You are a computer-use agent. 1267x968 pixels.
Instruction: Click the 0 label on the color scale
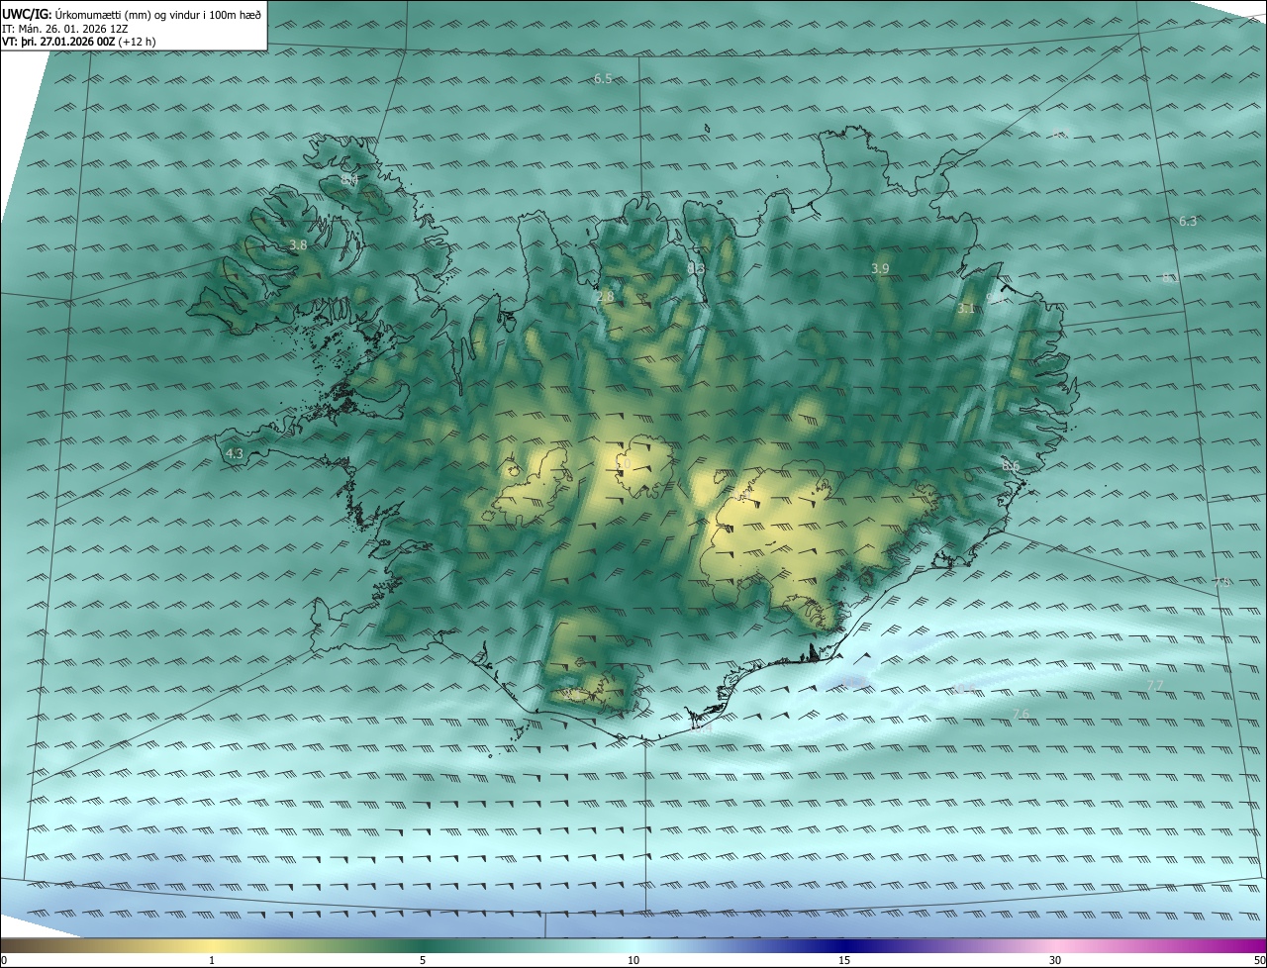tap(4, 960)
